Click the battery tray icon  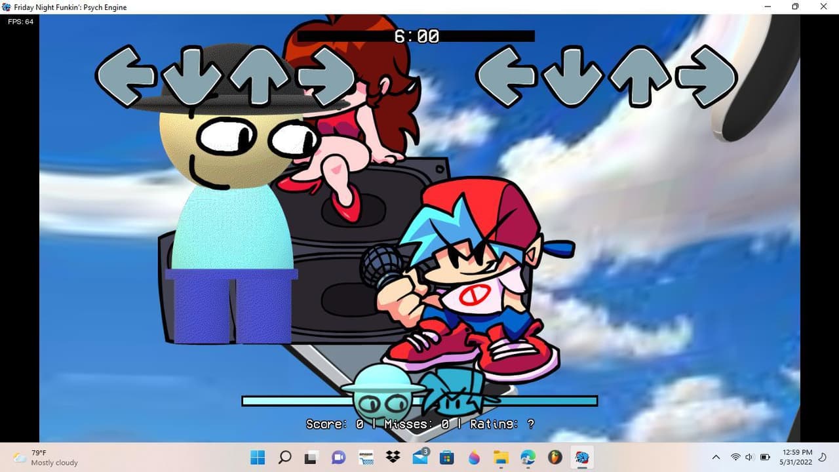pyautogui.click(x=765, y=457)
